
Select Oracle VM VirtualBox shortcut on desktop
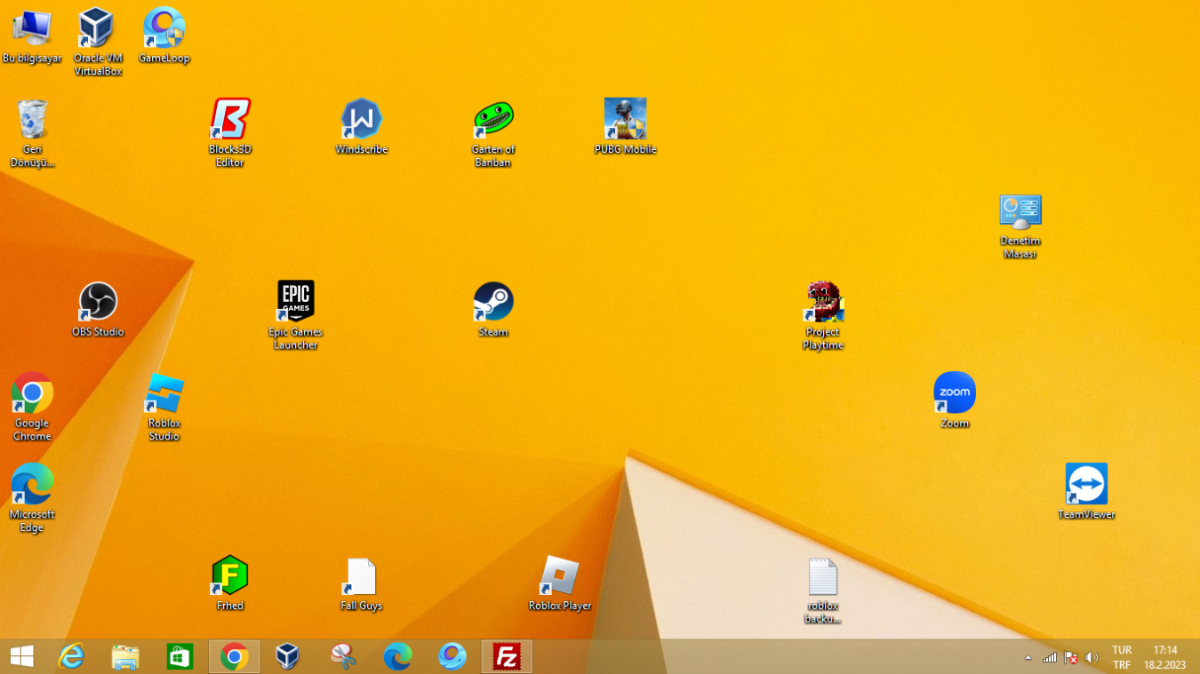click(98, 42)
